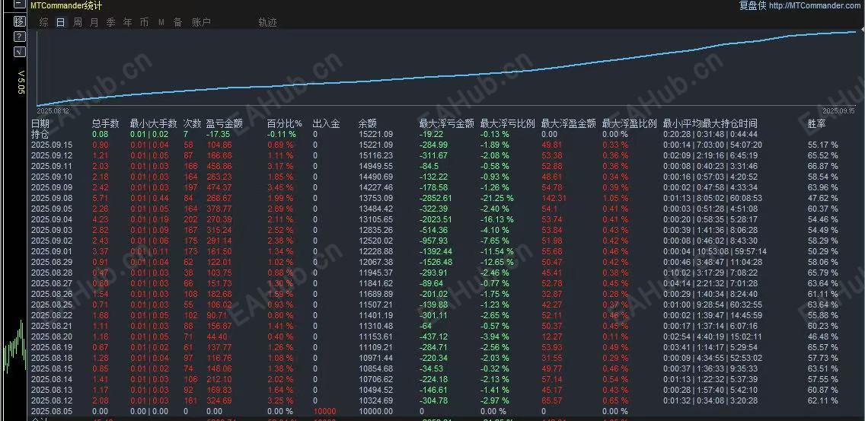Screen dimensions: 865x421
Task: Click the balance value 13753.09
Action: click(375, 198)
